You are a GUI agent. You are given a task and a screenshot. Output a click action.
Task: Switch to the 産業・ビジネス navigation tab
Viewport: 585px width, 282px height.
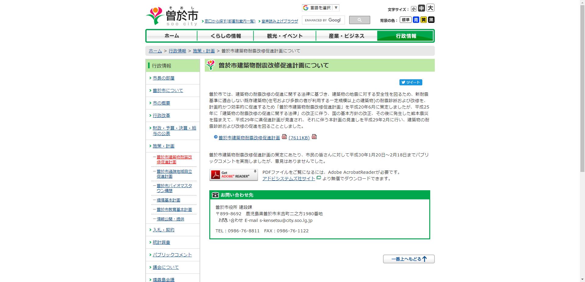click(x=346, y=36)
